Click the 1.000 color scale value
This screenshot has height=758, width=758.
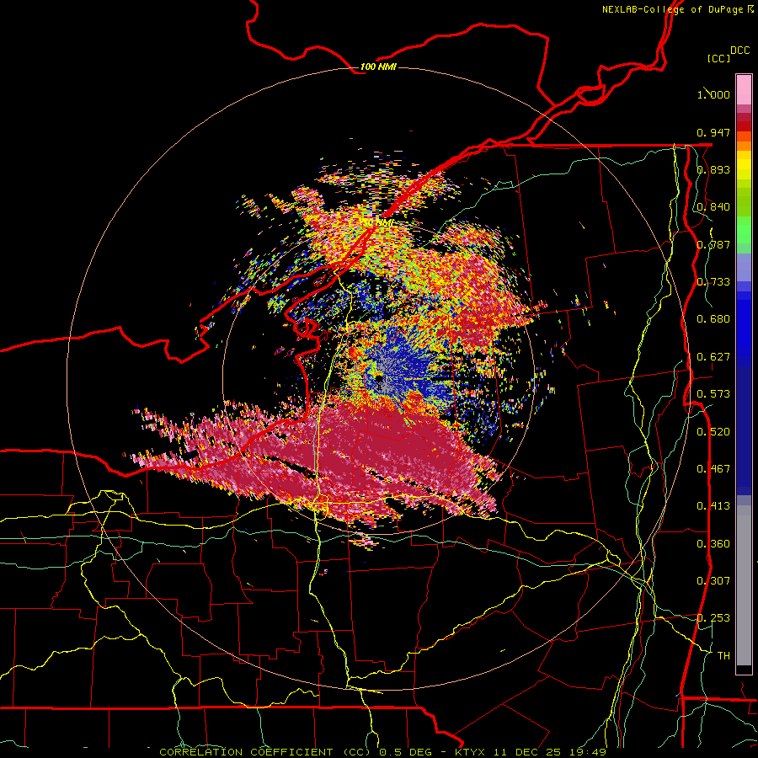coord(713,94)
